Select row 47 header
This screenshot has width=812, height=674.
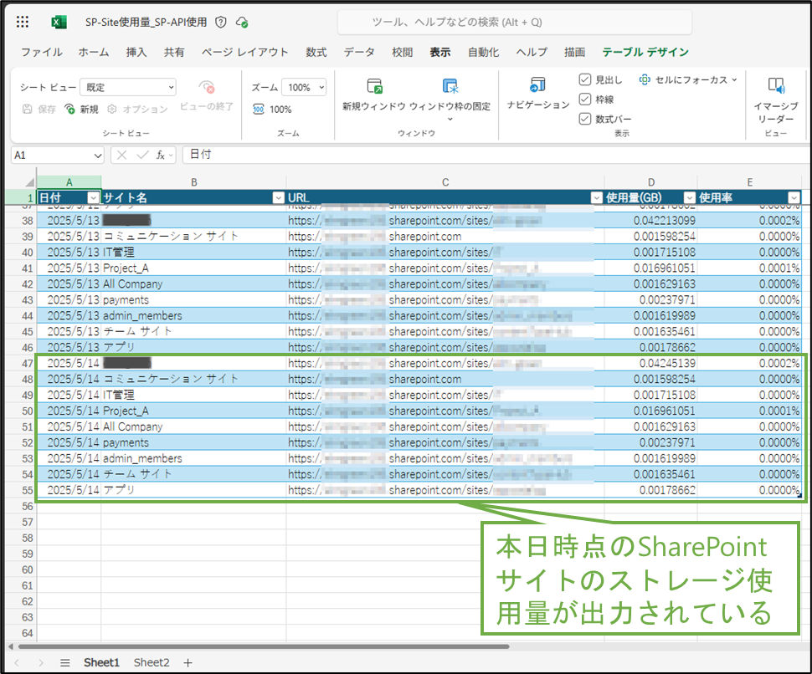pyautogui.click(x=21, y=363)
